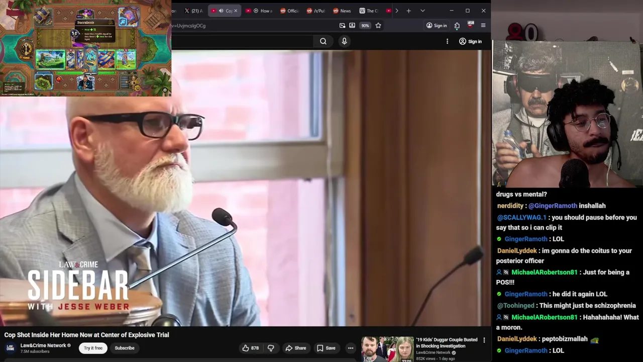This screenshot has width=643, height=362.
Task: Open the browser hamburger application menu
Action: [x=483, y=26]
